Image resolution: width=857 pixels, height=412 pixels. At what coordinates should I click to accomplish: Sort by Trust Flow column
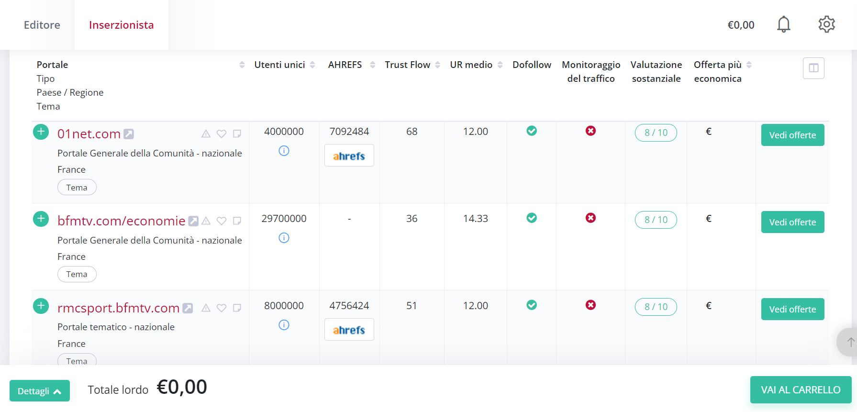437,65
